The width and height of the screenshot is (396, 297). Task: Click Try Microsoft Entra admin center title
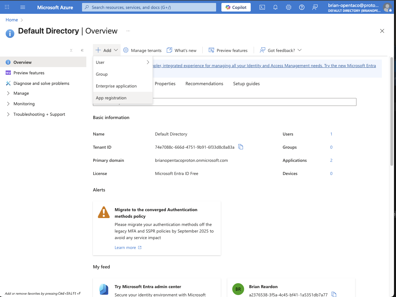pos(148,286)
